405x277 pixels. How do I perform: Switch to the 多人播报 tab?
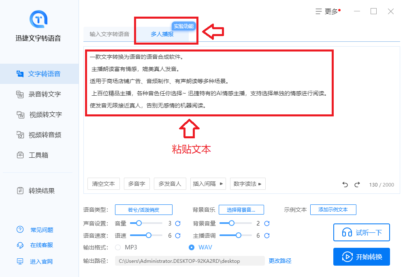click(x=162, y=34)
